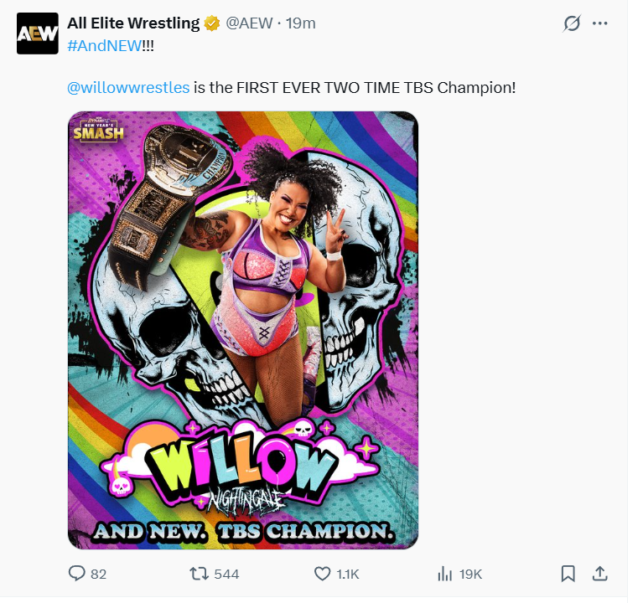
Task: Open the 19m timestamp link
Action: click(301, 23)
